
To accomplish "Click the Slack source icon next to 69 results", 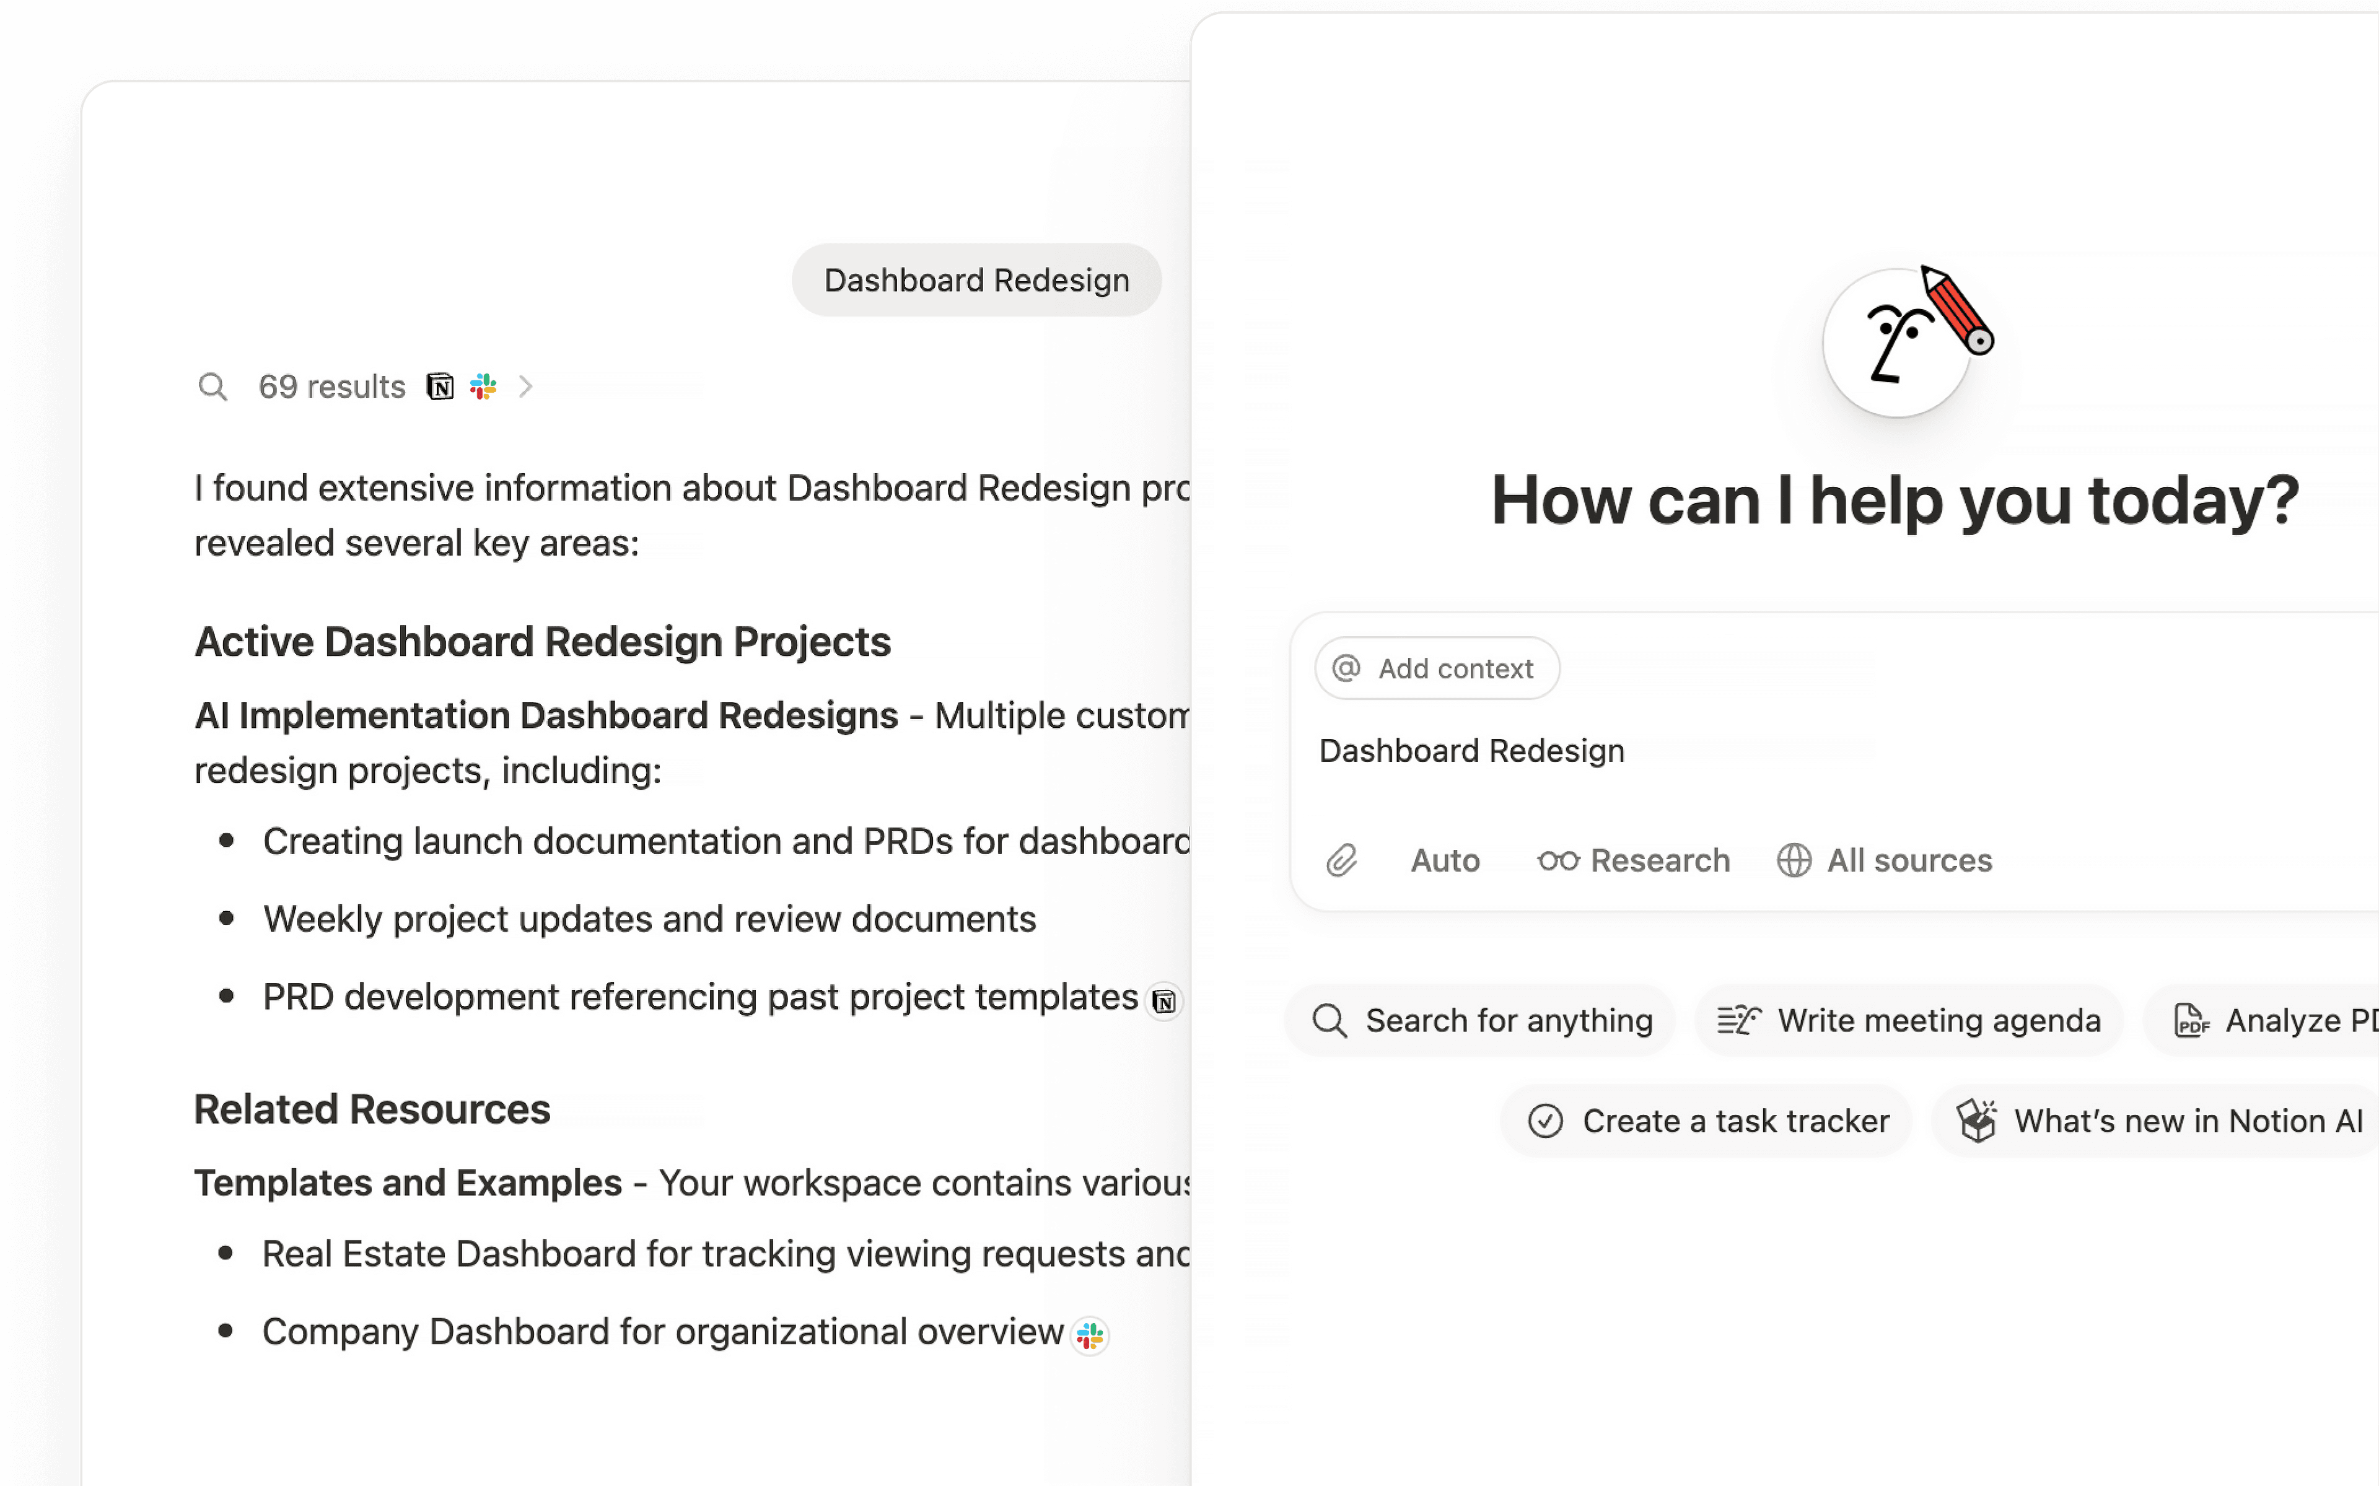I will click(x=483, y=387).
